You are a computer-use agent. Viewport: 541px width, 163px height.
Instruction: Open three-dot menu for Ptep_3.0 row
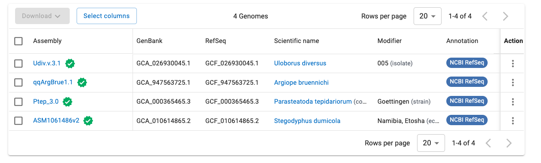(x=513, y=102)
